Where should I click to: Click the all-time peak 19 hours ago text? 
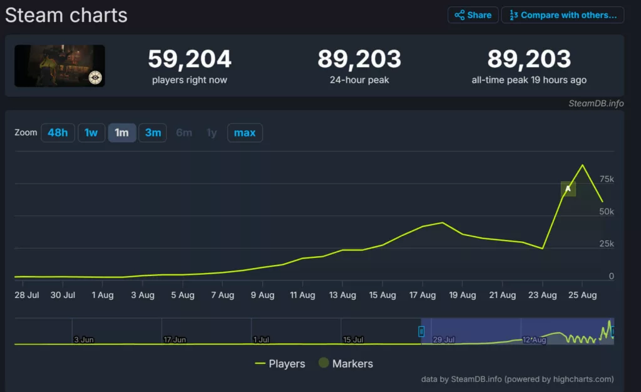click(529, 80)
